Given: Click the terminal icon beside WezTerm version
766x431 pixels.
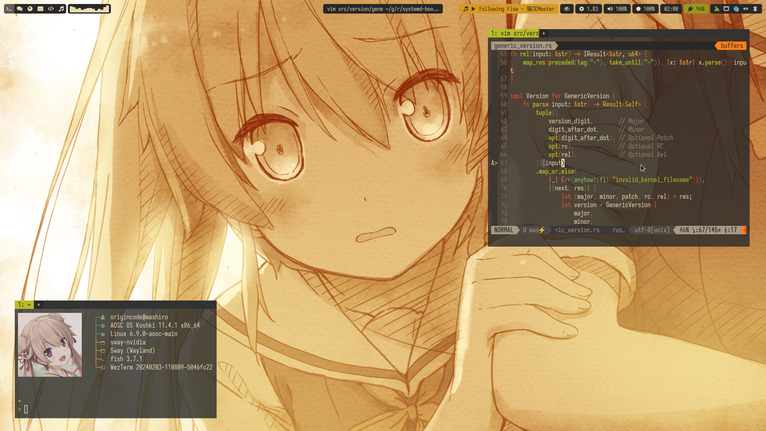Looking at the screenshot, I should [103, 368].
